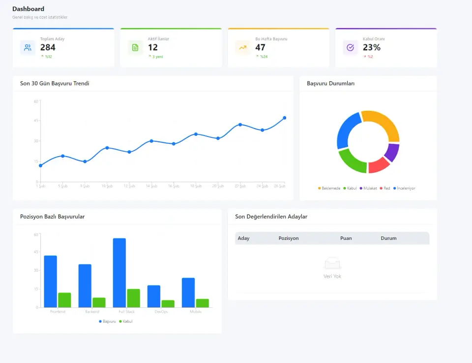Select the blue segment of the donut chart
This screenshot has width=472, height=363.
pyautogui.click(x=346, y=130)
